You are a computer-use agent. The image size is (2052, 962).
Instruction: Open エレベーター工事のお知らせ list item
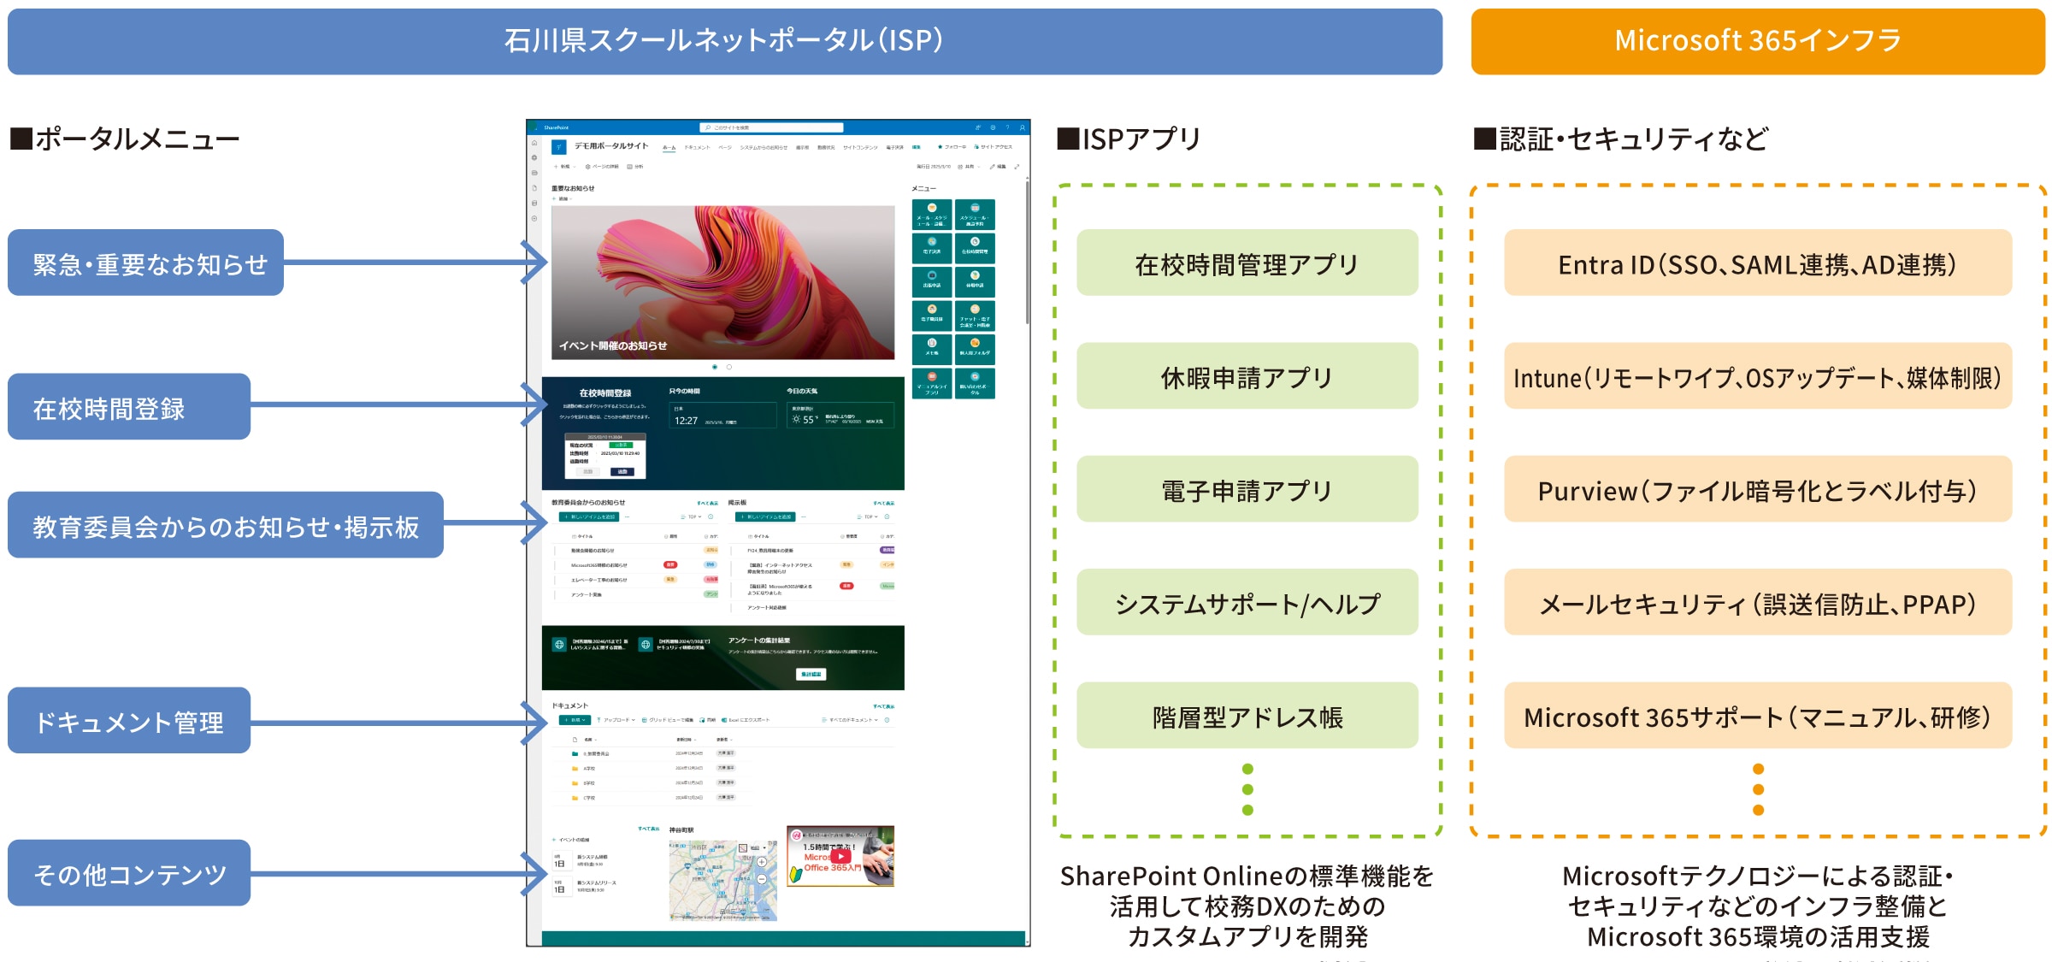click(599, 580)
